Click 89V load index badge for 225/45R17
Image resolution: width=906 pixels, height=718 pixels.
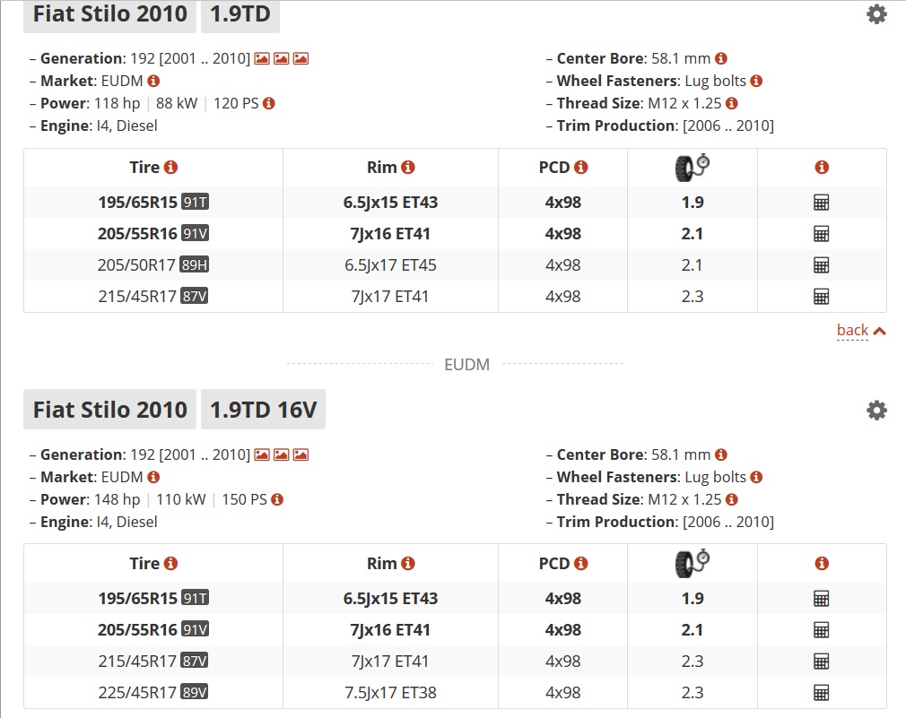pos(195,693)
